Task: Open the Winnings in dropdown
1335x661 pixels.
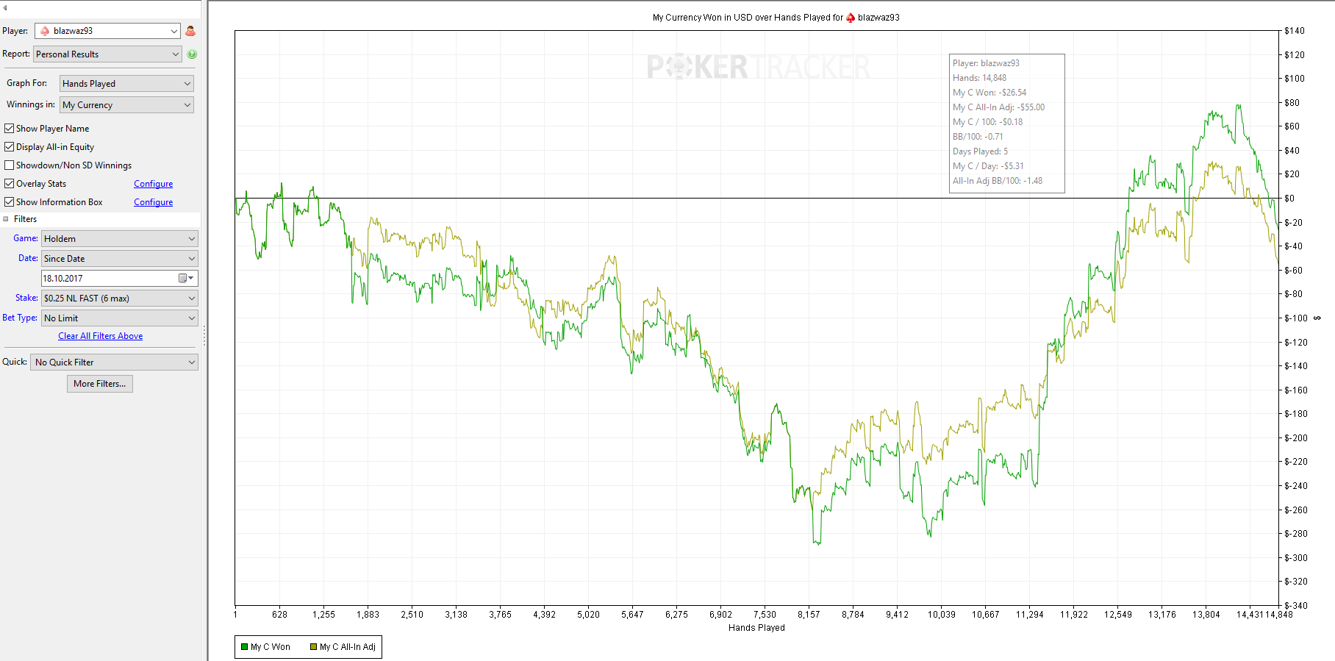Action: [x=126, y=104]
